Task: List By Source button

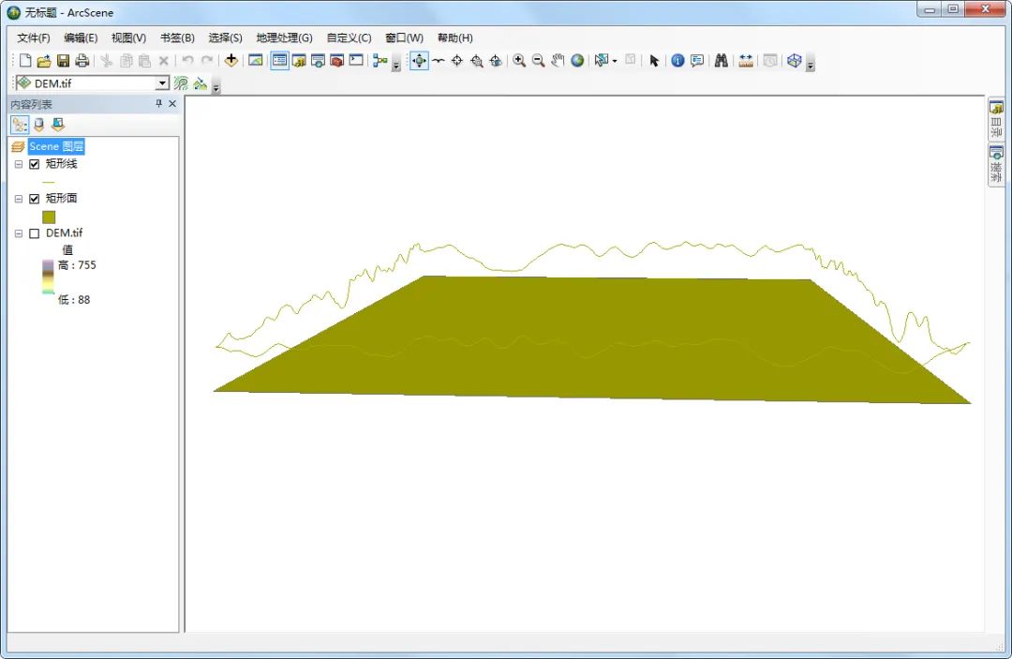Action: pyautogui.click(x=39, y=125)
